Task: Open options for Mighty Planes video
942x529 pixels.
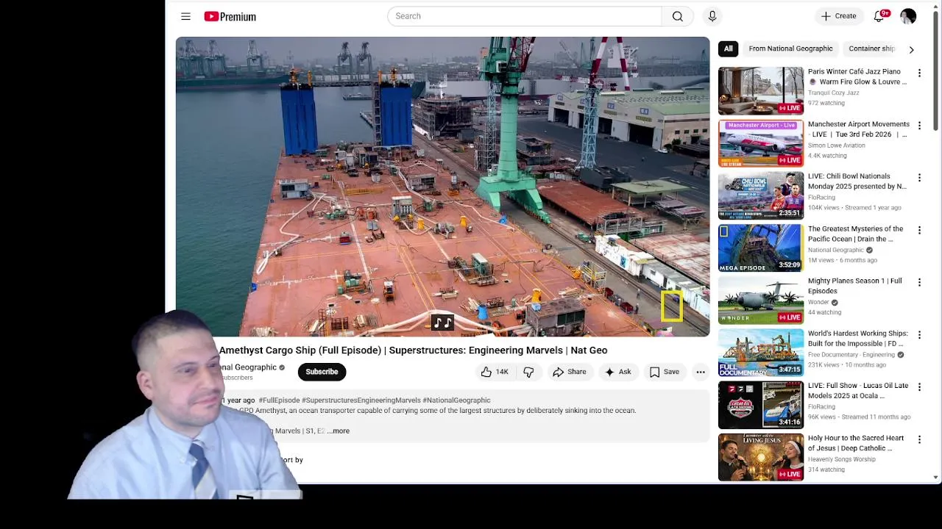Action: (x=919, y=282)
